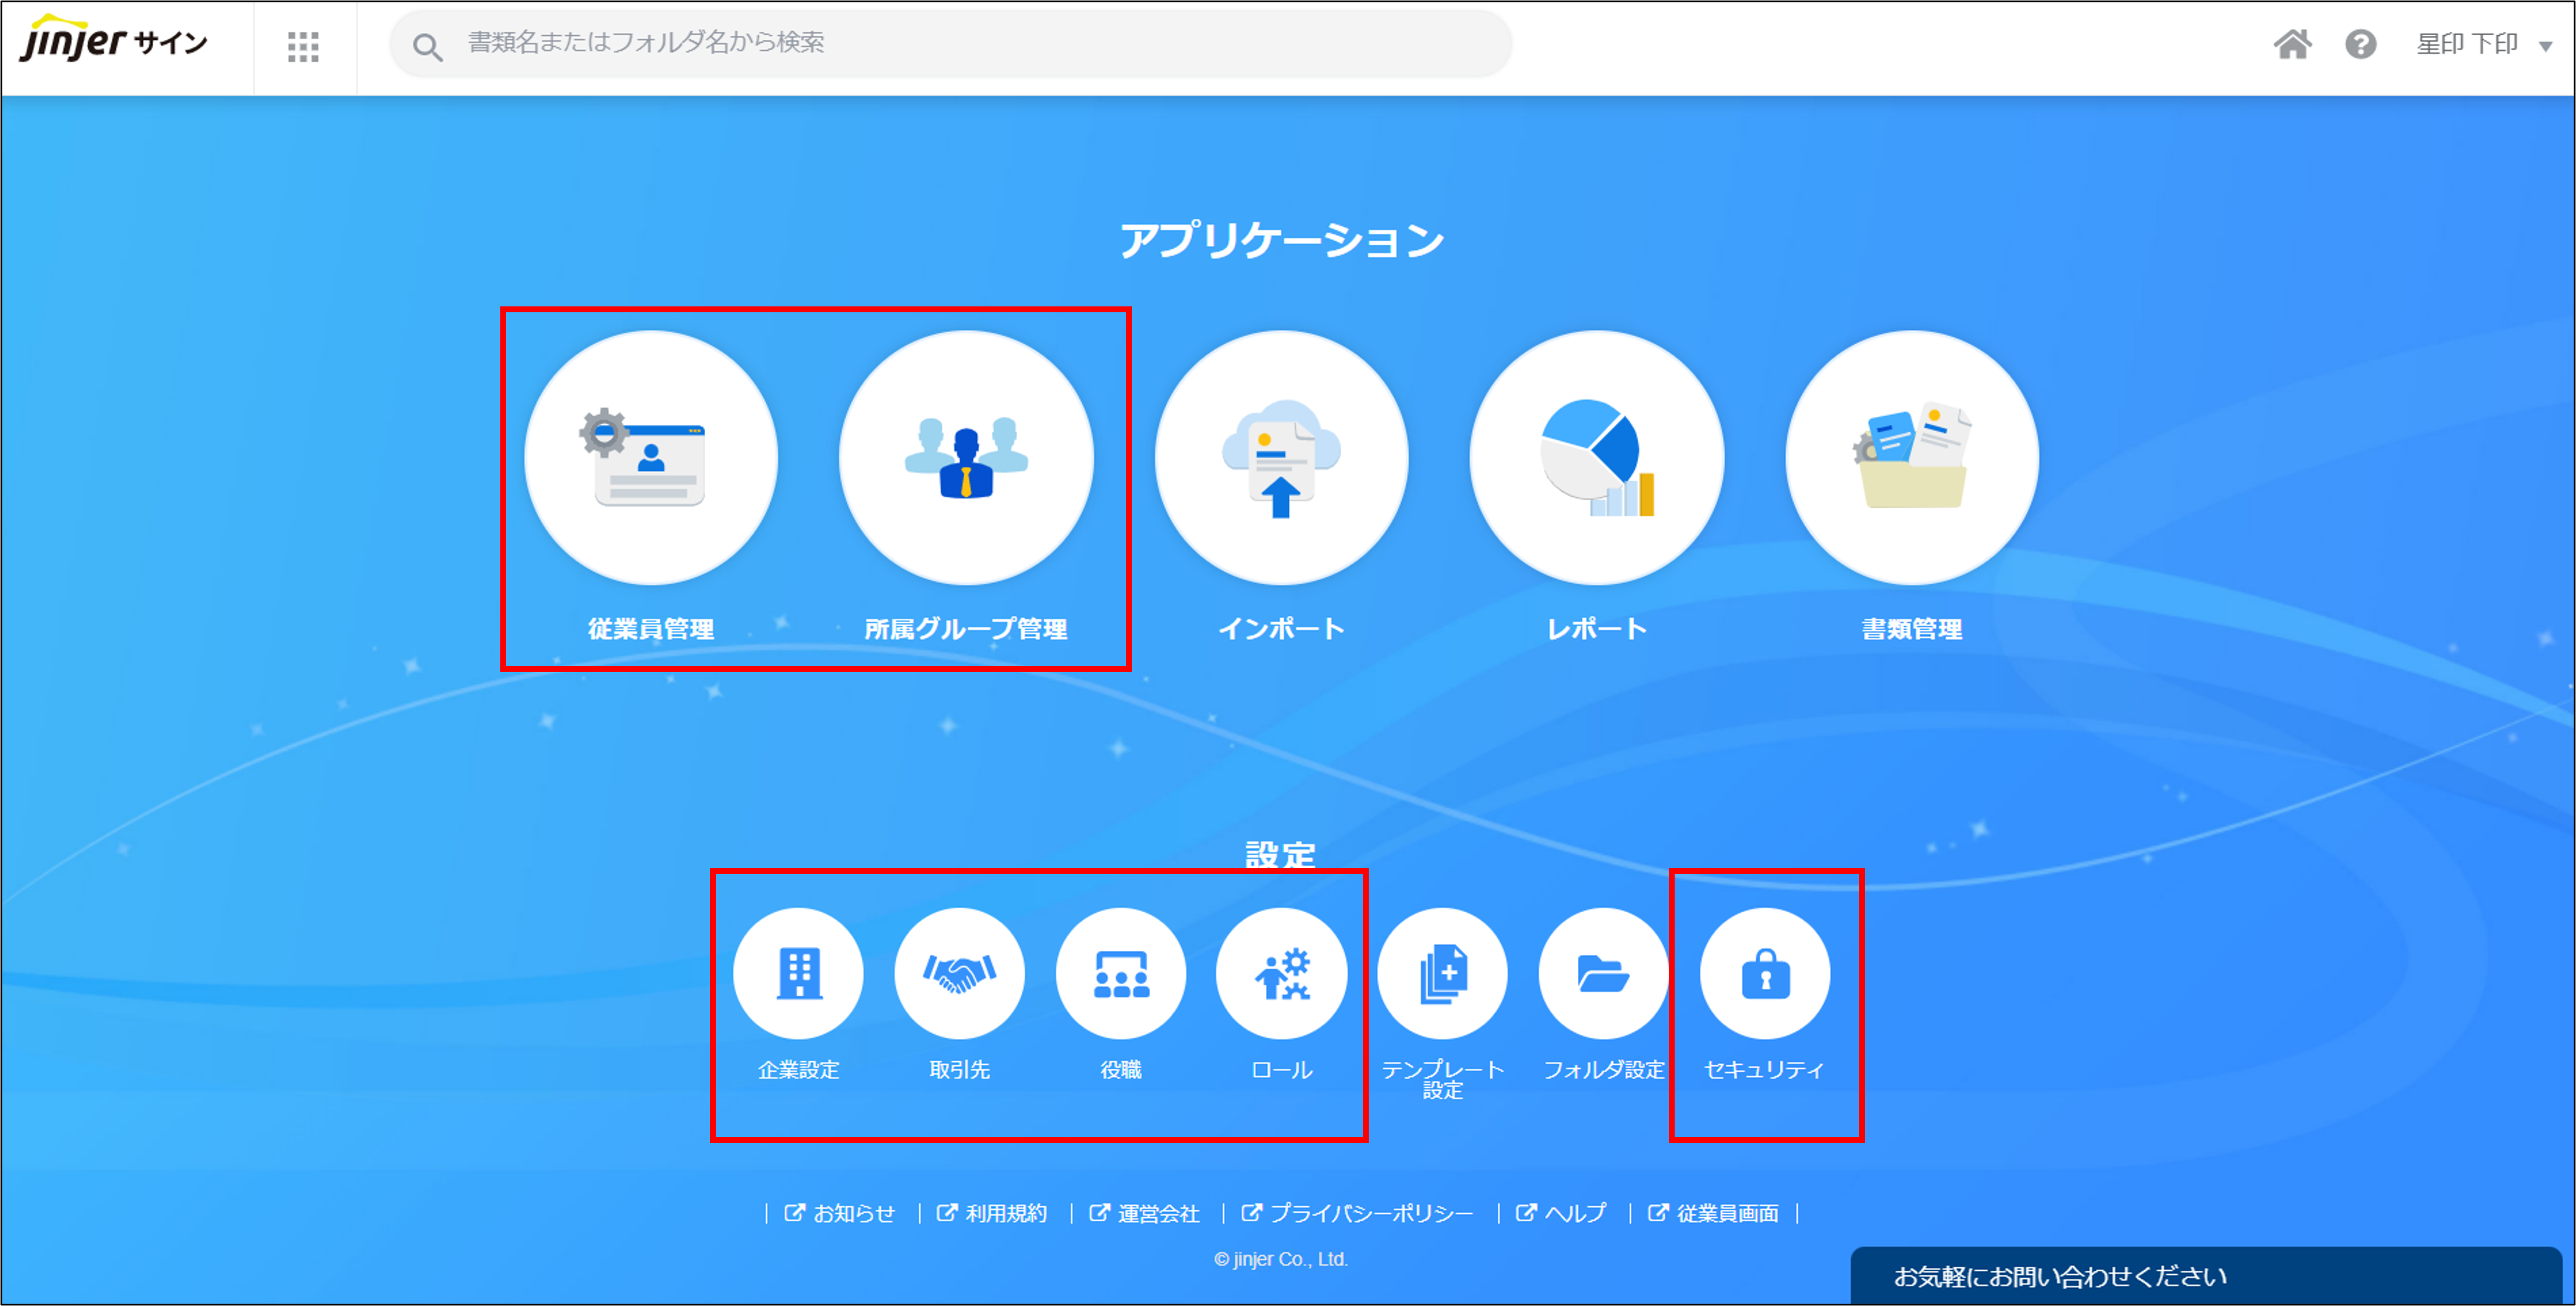This screenshot has width=2576, height=1306.
Task: Open the 所属グループ管理 icon
Action: point(966,458)
